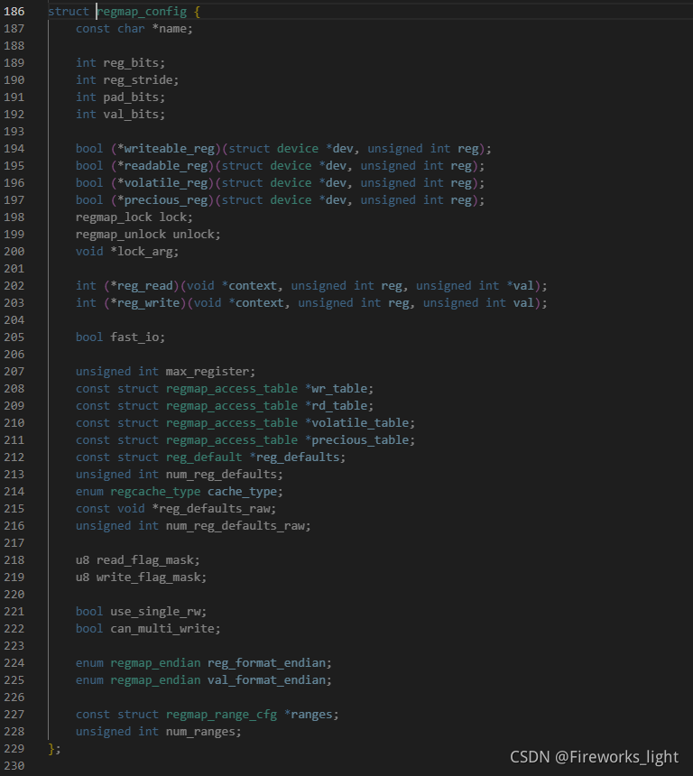Click the volatile_reg function pointer
This screenshot has height=776, width=693.
pos(166,183)
